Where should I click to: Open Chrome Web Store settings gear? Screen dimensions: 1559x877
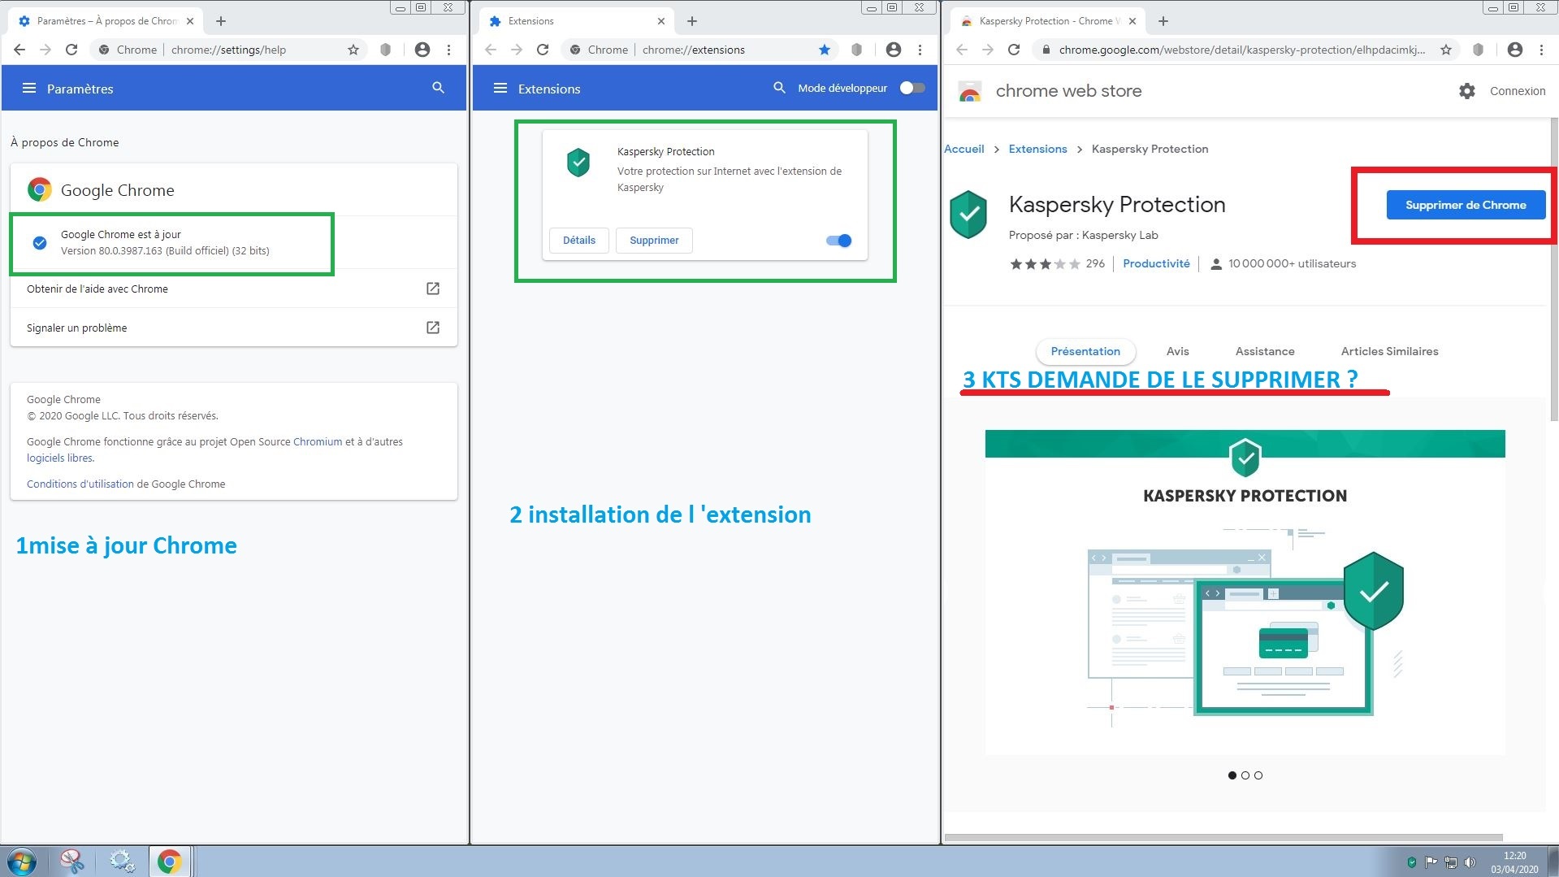[x=1466, y=91]
